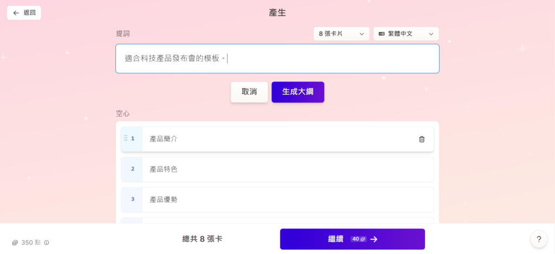Click the drag handle on card 1

click(126, 139)
